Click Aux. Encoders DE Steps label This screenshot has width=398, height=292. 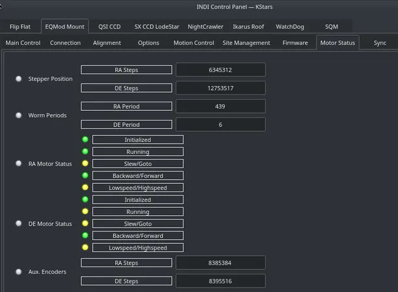click(126, 281)
